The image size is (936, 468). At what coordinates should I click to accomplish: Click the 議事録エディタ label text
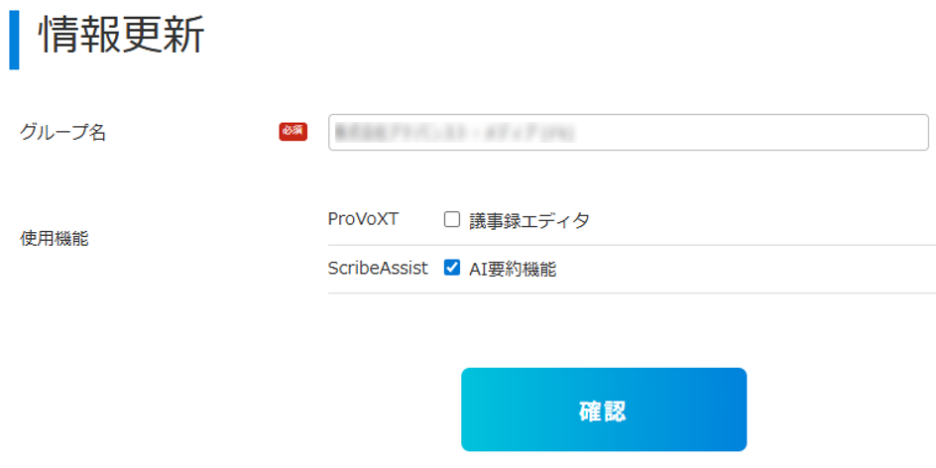(x=529, y=221)
